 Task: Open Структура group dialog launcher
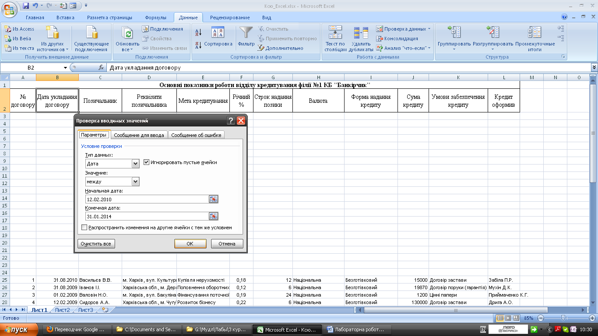563,57
